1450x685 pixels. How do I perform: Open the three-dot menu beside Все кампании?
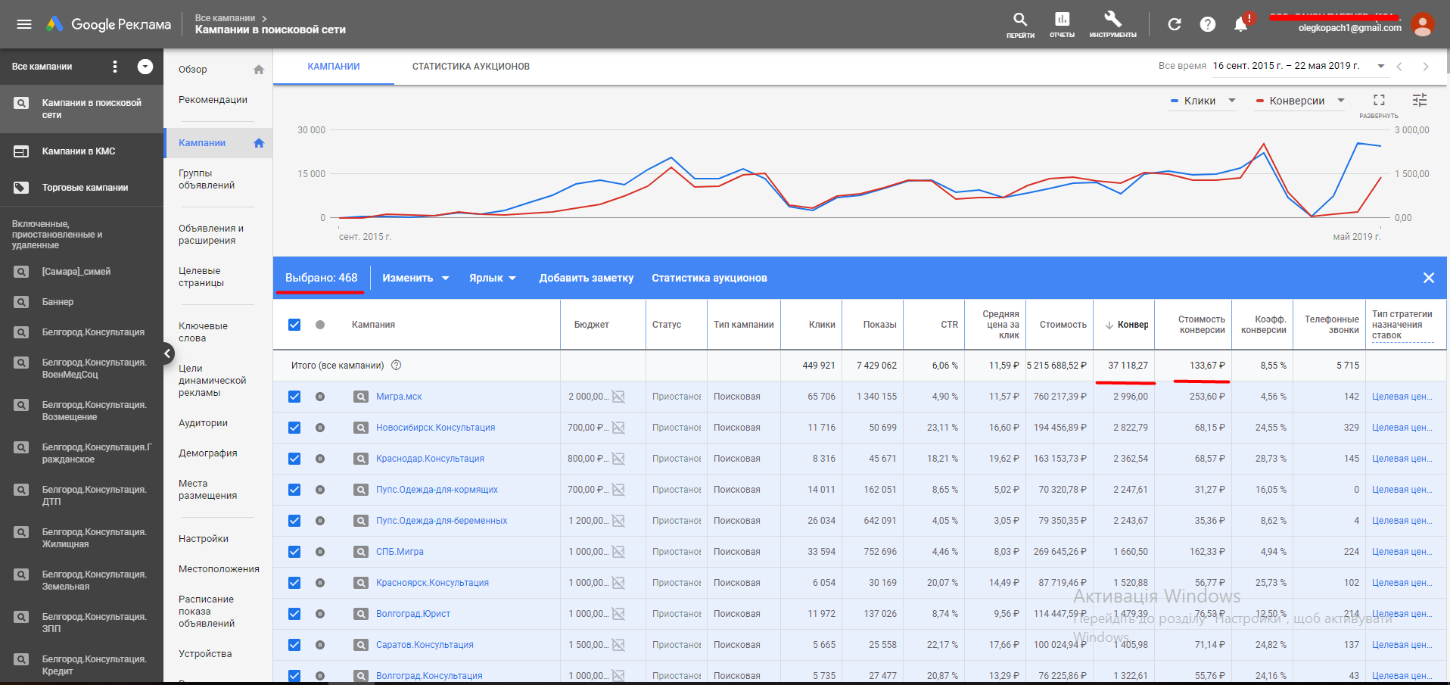pos(115,67)
